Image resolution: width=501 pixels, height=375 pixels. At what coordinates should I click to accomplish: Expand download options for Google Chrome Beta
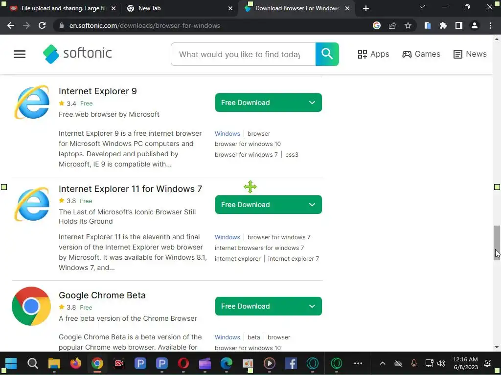point(312,306)
